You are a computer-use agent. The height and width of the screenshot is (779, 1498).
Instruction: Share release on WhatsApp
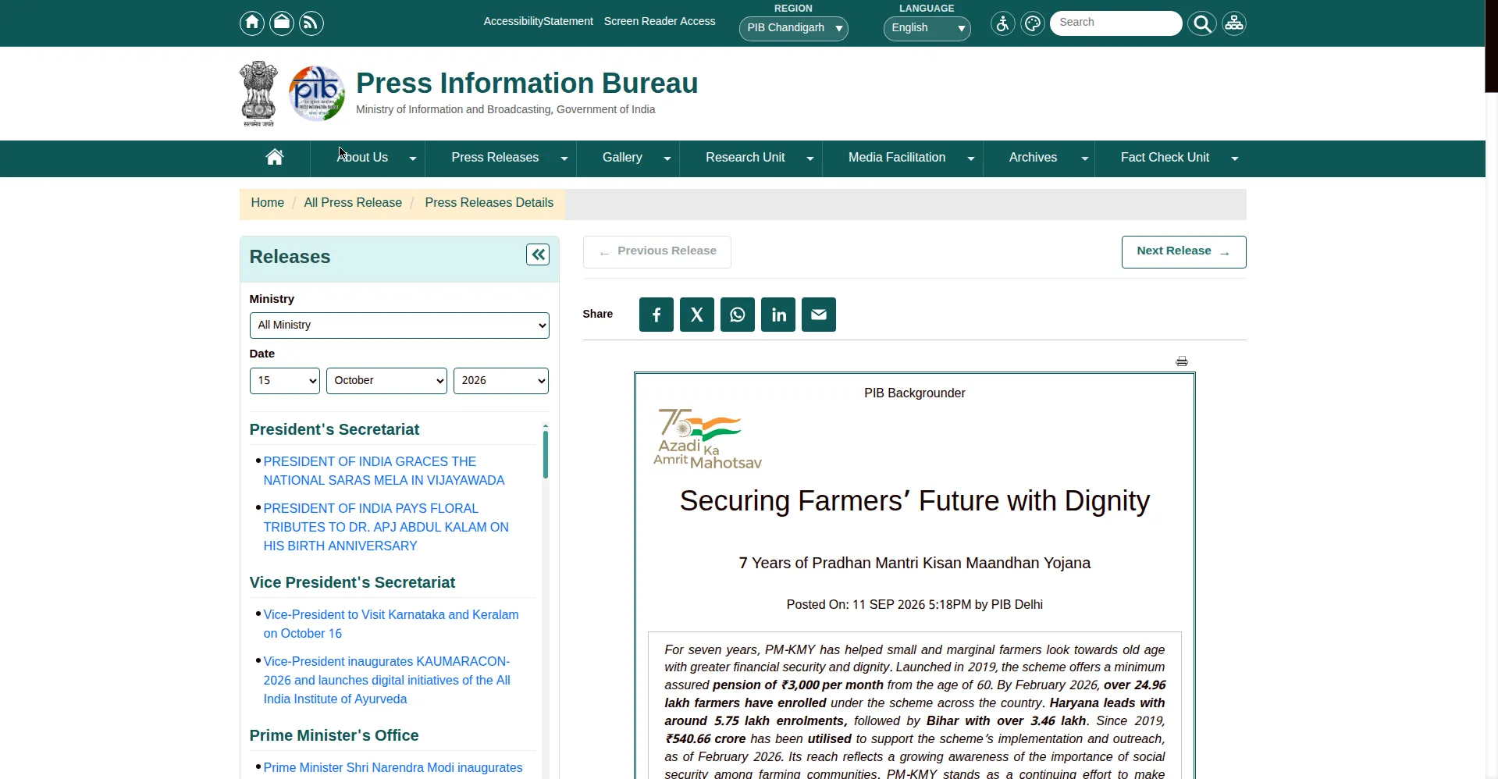point(738,315)
